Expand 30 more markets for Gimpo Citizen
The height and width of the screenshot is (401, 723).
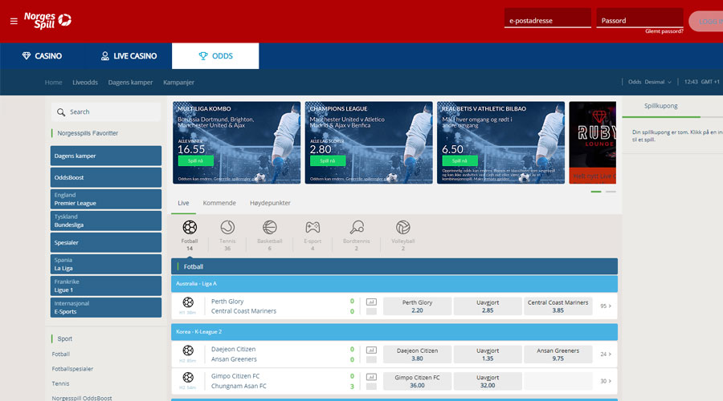606,381
